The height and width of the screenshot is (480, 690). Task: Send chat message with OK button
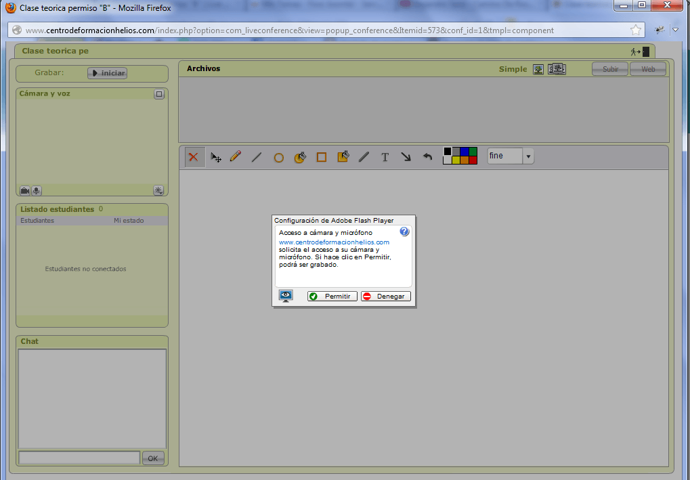[153, 458]
